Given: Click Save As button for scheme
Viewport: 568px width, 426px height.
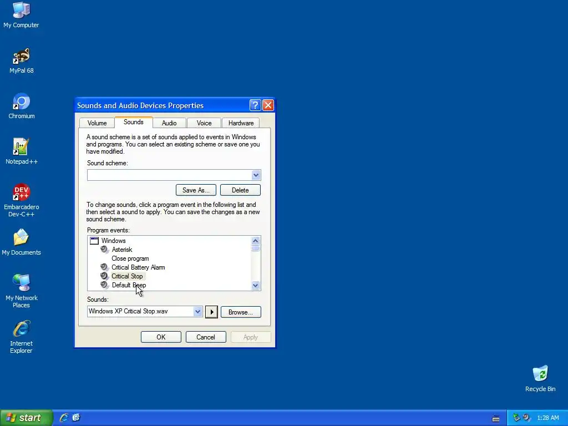Looking at the screenshot, I should (x=196, y=190).
